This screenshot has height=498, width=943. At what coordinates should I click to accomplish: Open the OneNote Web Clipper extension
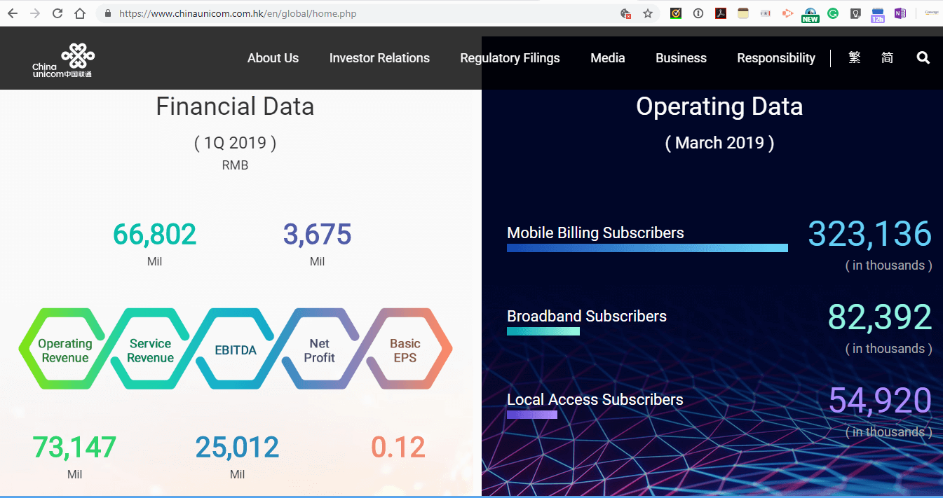click(900, 13)
